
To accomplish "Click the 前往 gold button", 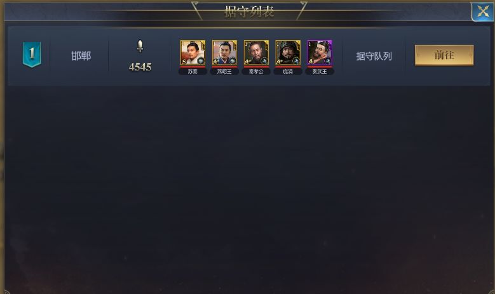I will pos(444,55).
